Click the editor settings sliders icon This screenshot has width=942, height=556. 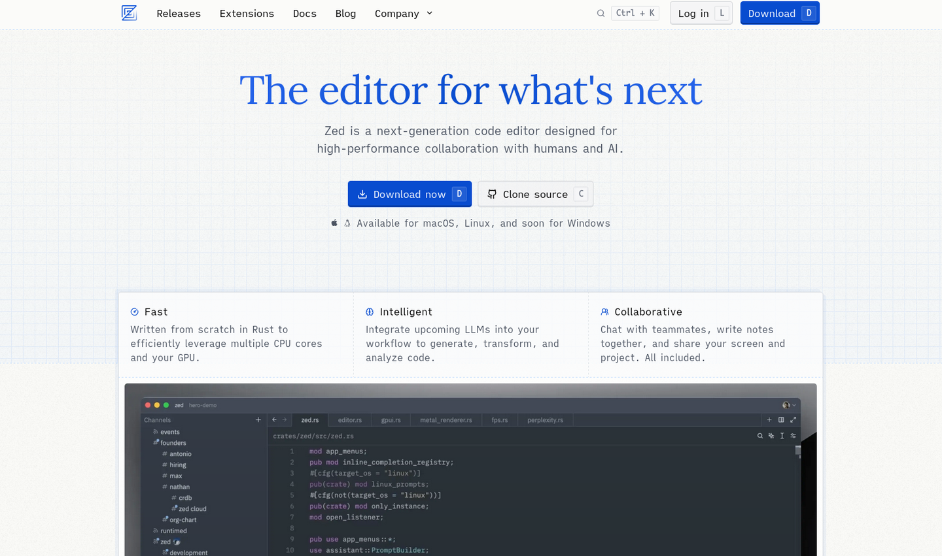pyautogui.click(x=792, y=436)
